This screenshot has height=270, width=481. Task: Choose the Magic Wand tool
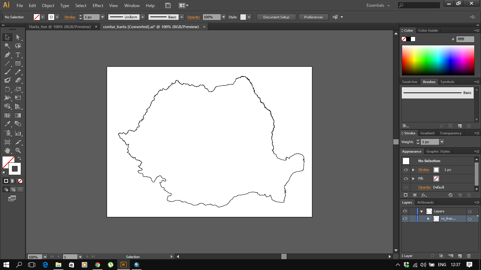coord(7,46)
